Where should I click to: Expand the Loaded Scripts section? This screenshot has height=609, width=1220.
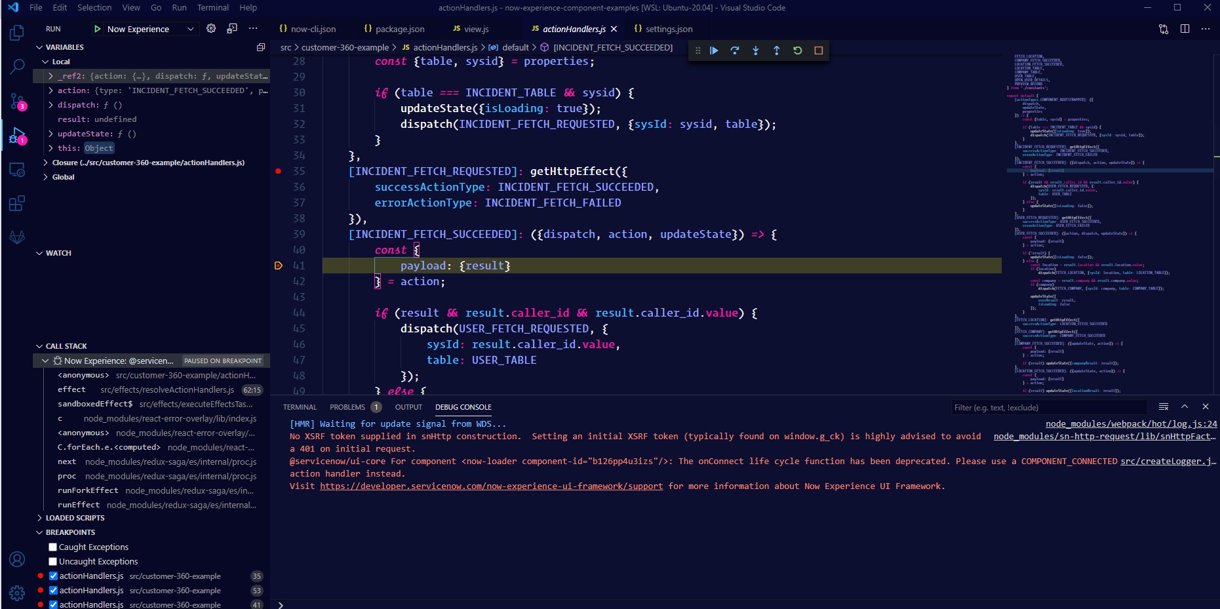75,518
